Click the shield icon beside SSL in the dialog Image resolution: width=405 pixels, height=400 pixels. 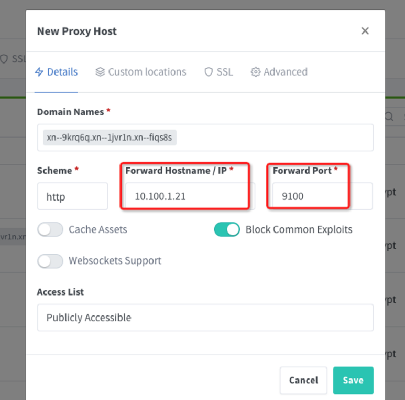(x=209, y=72)
